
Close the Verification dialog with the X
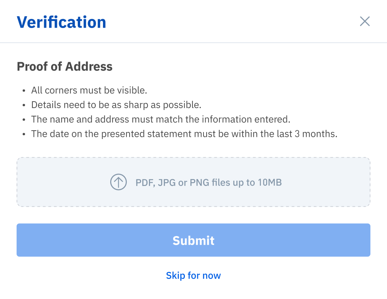pyautogui.click(x=365, y=21)
